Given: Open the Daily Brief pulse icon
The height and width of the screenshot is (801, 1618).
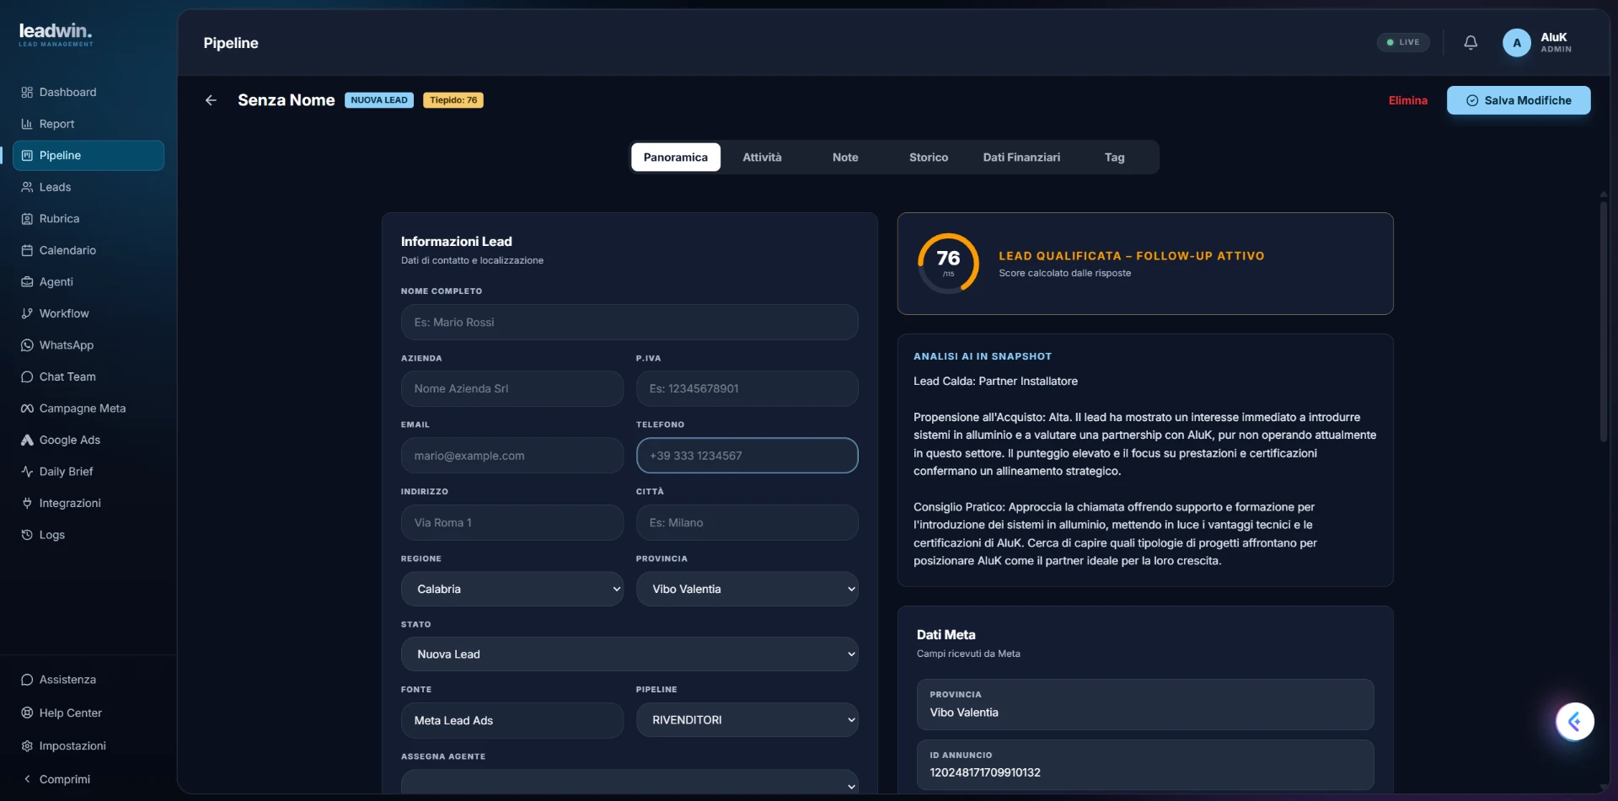Looking at the screenshot, I should point(27,472).
